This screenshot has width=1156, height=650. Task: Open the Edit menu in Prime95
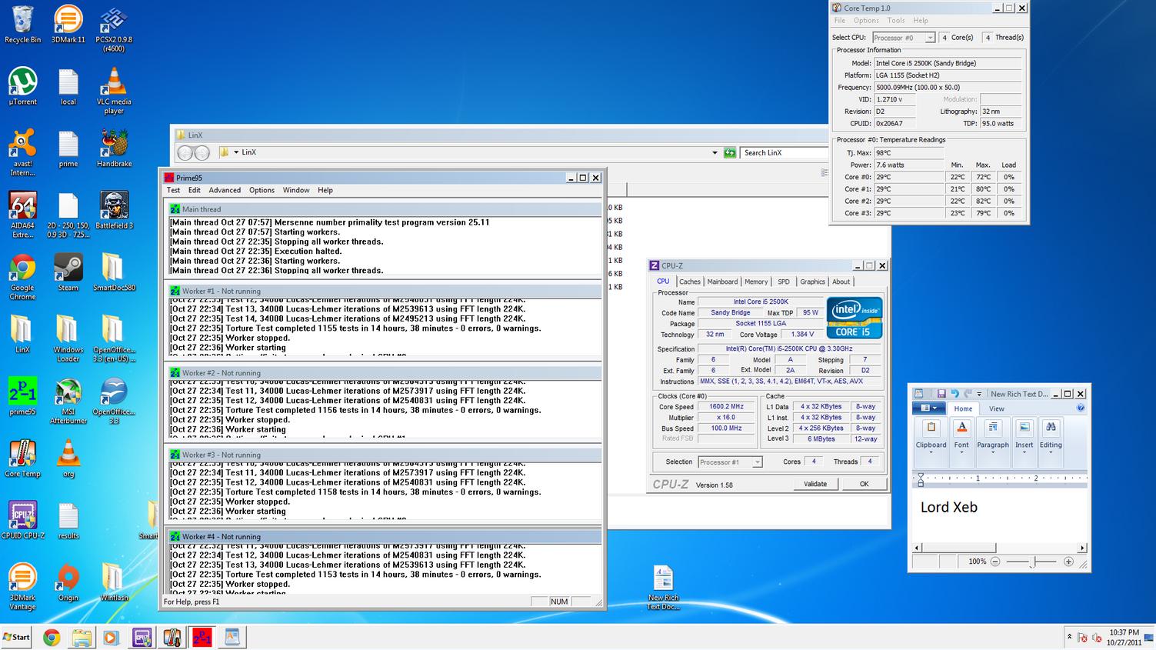tap(195, 190)
